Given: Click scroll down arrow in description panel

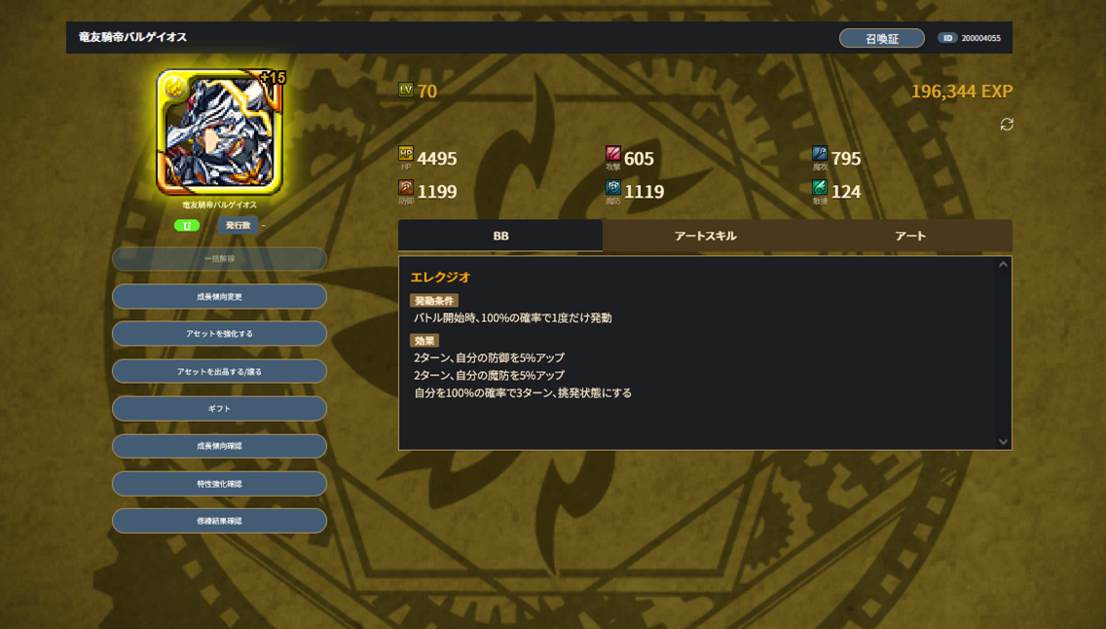Looking at the screenshot, I should 1003,441.
